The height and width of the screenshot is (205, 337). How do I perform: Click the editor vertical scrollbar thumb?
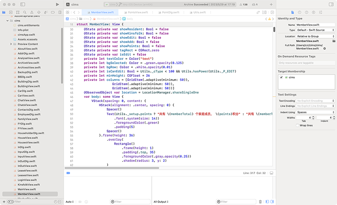274,29
